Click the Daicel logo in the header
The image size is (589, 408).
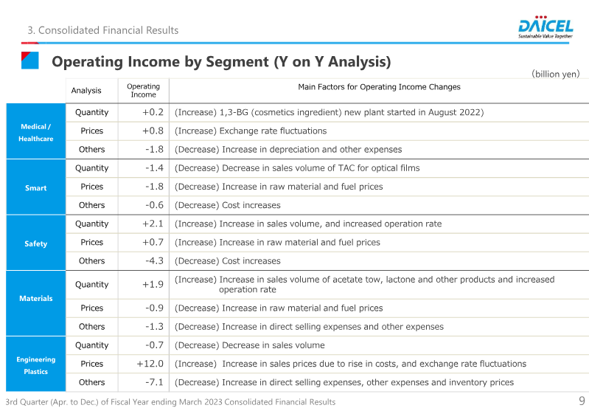coord(545,27)
